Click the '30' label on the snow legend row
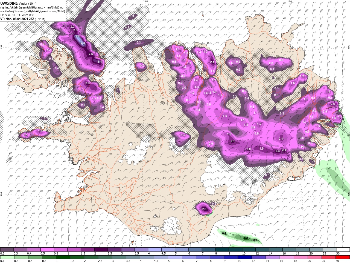The image size is (350, 263). tap(338, 253)
